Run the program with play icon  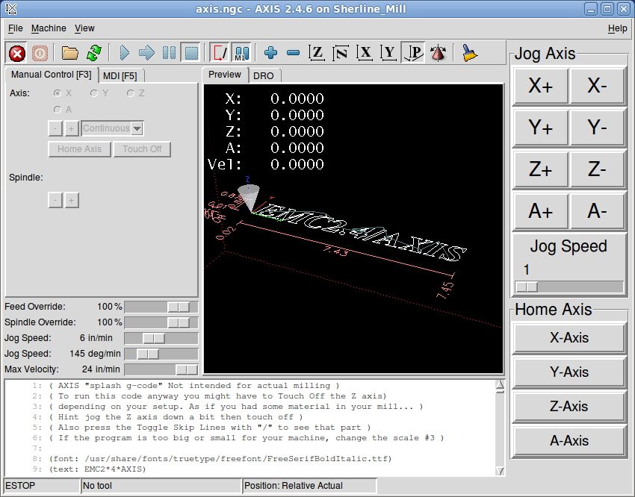[x=124, y=53]
